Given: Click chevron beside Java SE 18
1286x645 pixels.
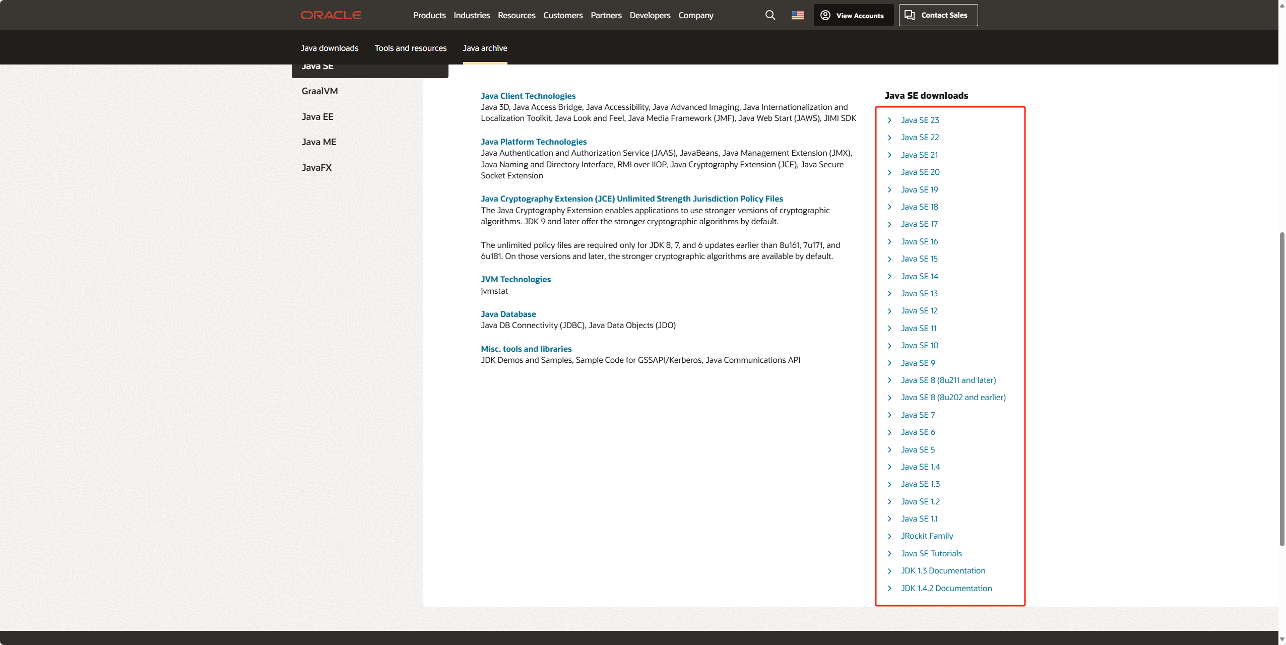Looking at the screenshot, I should tap(890, 207).
